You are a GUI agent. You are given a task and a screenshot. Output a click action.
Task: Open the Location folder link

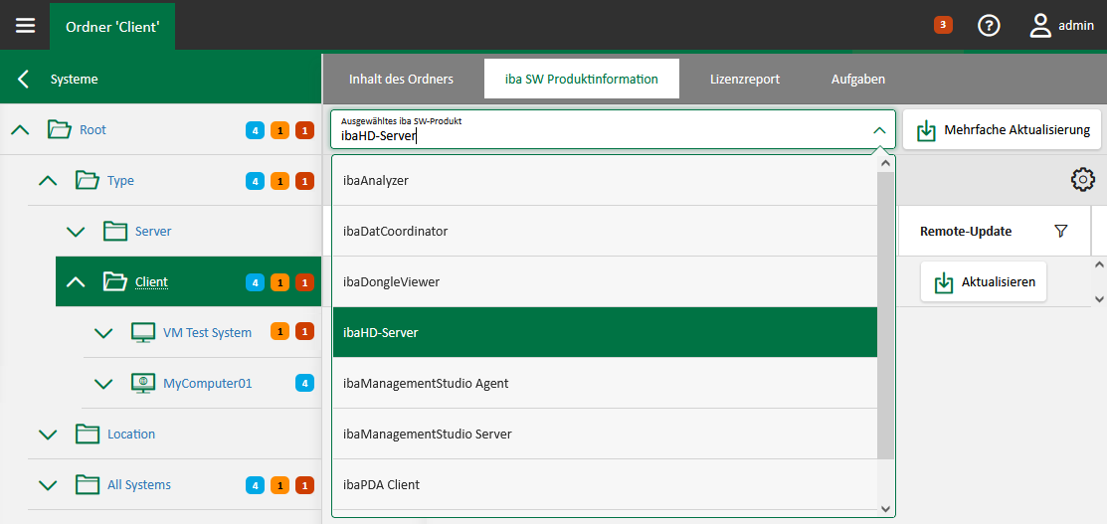pos(131,434)
